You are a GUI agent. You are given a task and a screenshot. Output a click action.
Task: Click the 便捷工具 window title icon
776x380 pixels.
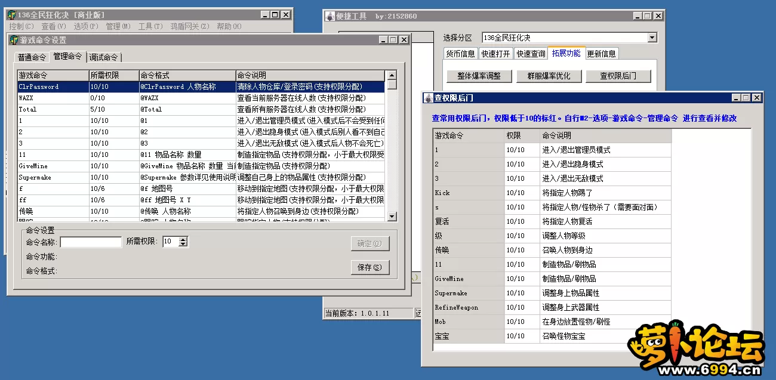(x=330, y=16)
